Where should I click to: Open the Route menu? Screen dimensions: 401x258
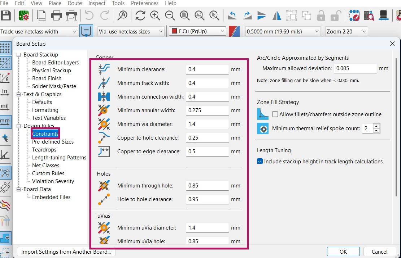[75, 3]
